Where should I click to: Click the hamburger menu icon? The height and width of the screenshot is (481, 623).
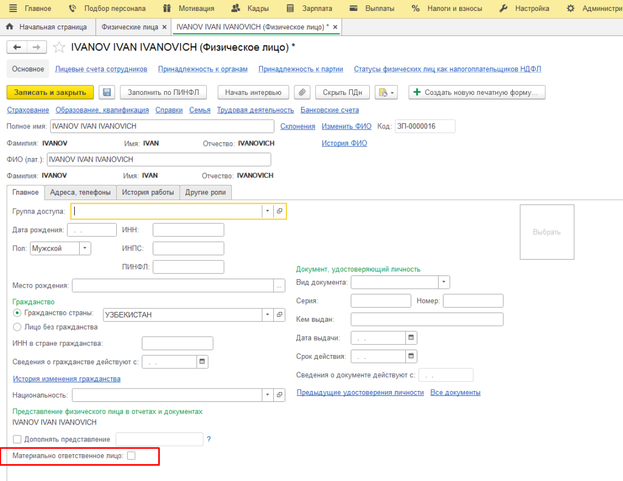coord(13,9)
